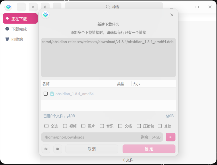
Task: Sort by the 类型 column header
Action: pyautogui.click(x=124, y=84)
